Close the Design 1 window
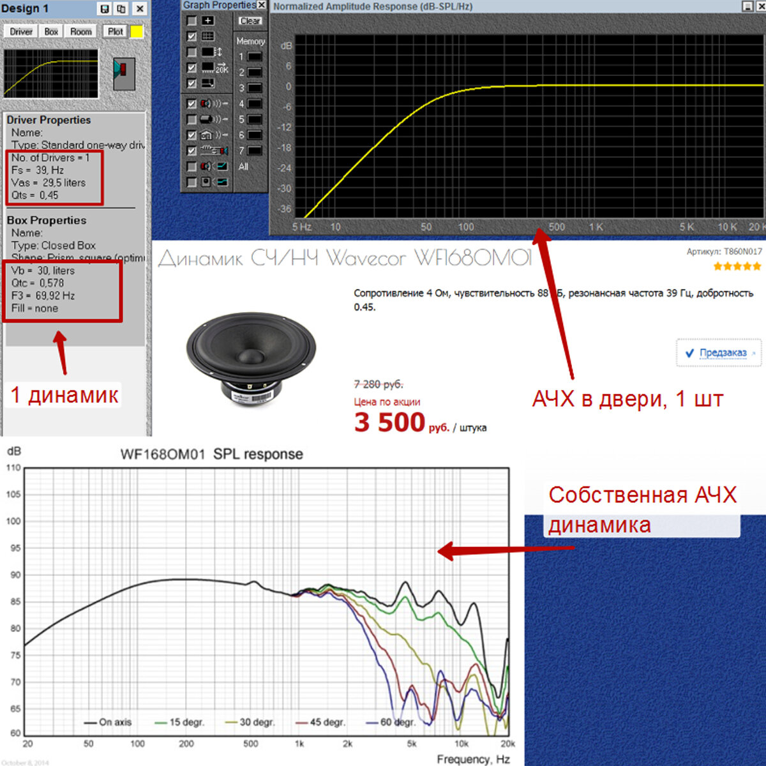766x766 pixels. coord(140,9)
